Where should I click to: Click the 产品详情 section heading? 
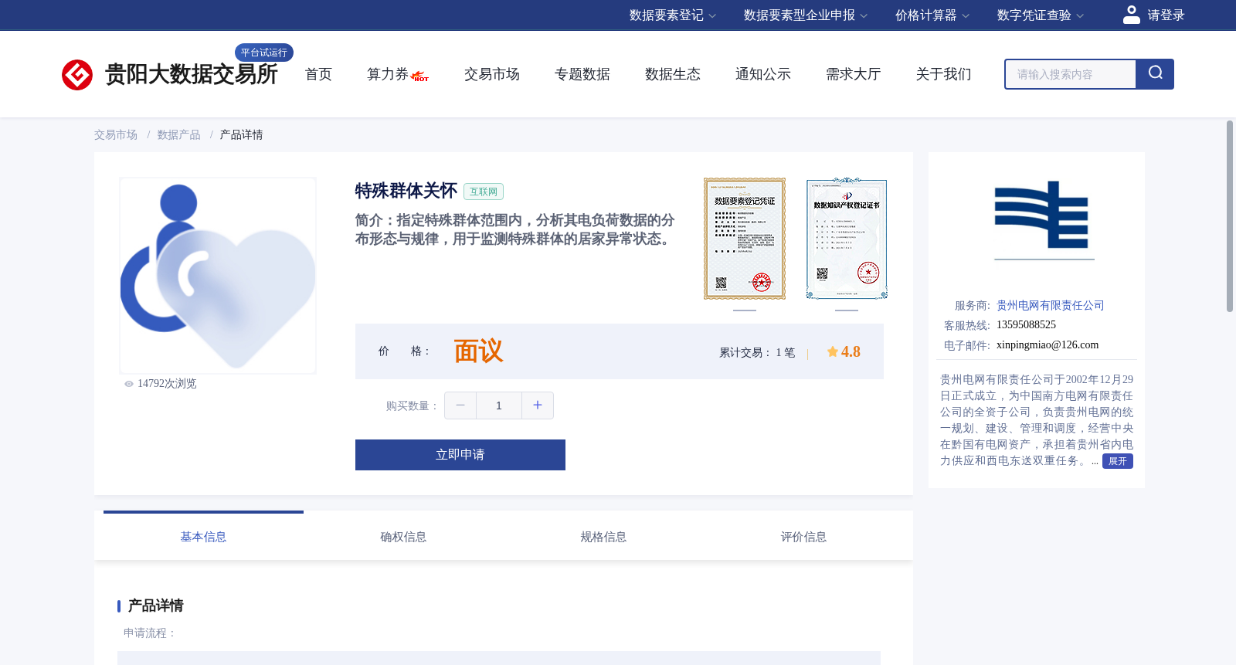[155, 606]
